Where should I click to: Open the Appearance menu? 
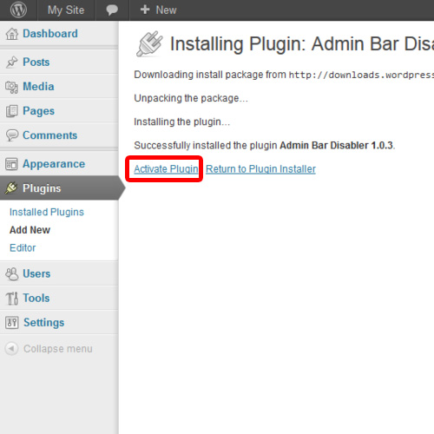[x=54, y=164]
